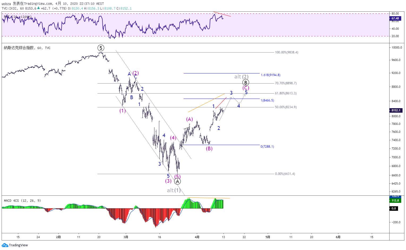
Task: Click the RSI (14, close) indicator title
Action: pos(18,17)
